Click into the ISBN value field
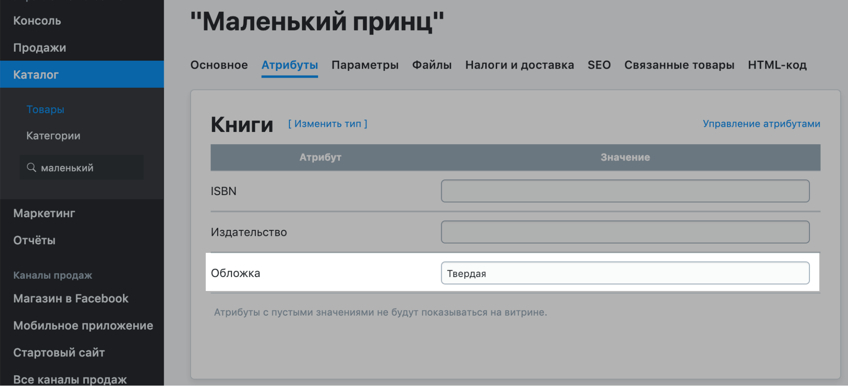This screenshot has width=848, height=386. click(x=625, y=191)
